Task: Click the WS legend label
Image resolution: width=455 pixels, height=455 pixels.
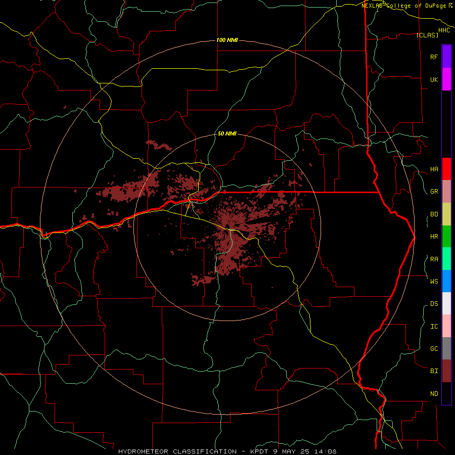Action: coord(434,282)
